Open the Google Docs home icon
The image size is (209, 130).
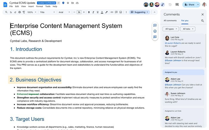[x=5, y=5]
